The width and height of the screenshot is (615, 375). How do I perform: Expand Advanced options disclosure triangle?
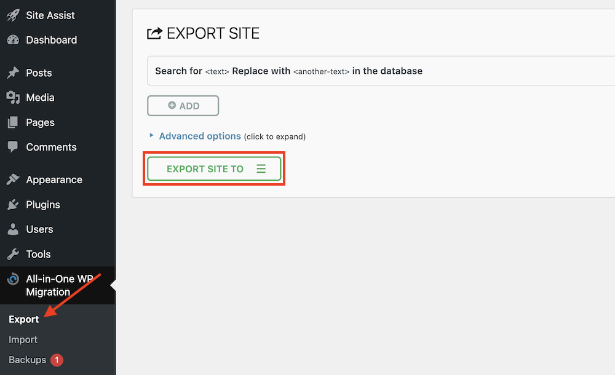point(151,135)
